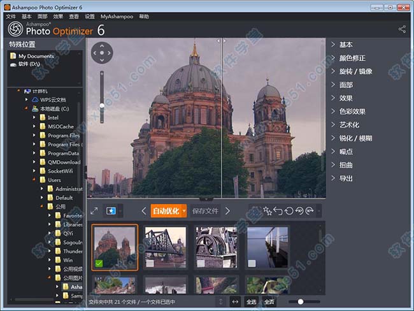Select the pier photo thumbnail
The width and height of the screenshot is (414, 311).
268,247
